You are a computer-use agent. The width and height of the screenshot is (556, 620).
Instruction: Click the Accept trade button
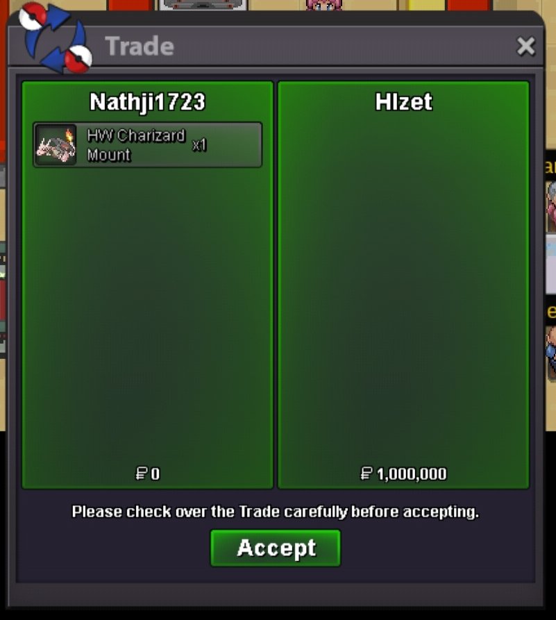(276, 548)
